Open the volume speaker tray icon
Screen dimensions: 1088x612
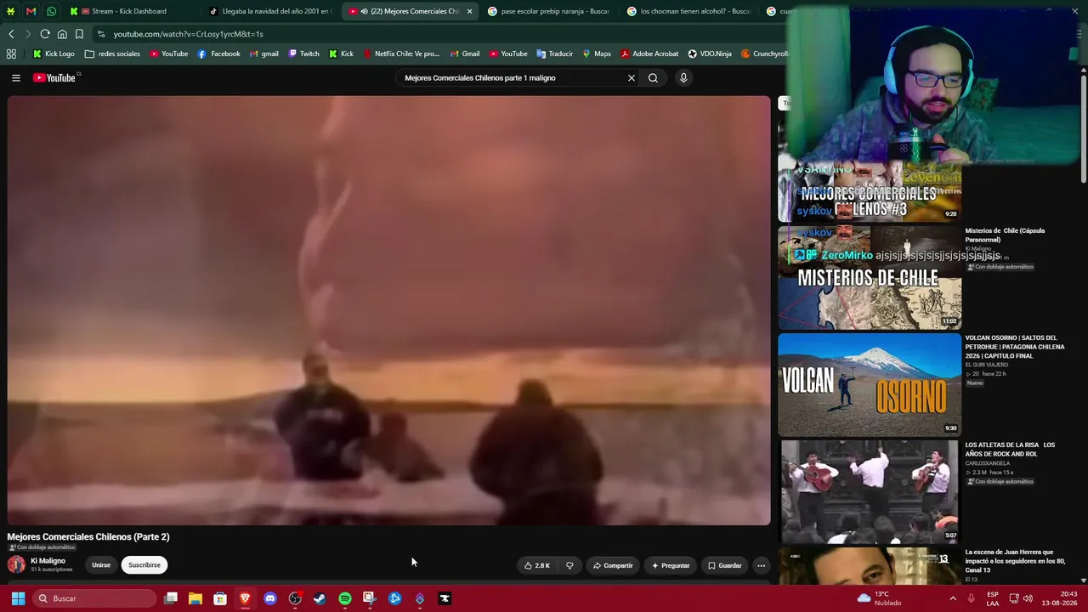[1028, 598]
